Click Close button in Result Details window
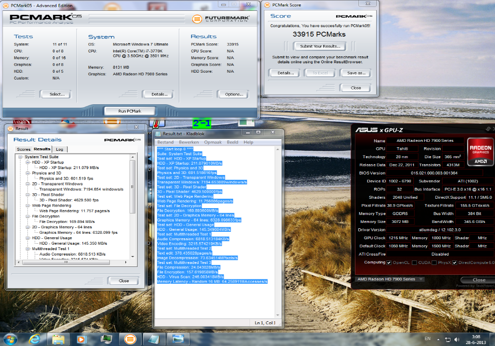The height and width of the screenshot is (346, 495). click(123, 281)
